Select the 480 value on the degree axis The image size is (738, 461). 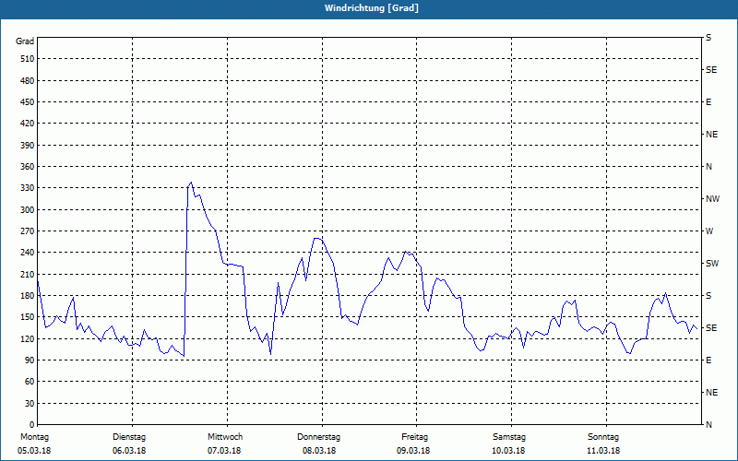28,80
